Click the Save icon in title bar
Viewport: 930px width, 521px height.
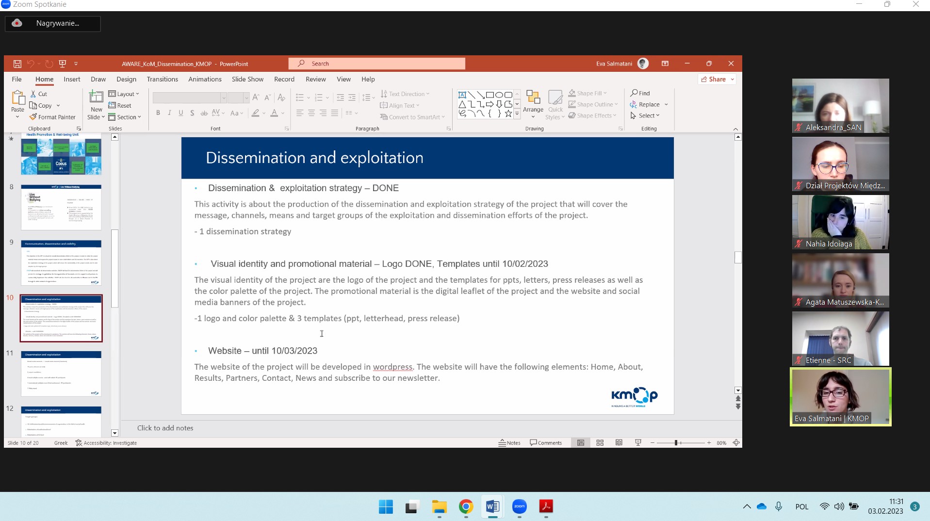tap(17, 64)
